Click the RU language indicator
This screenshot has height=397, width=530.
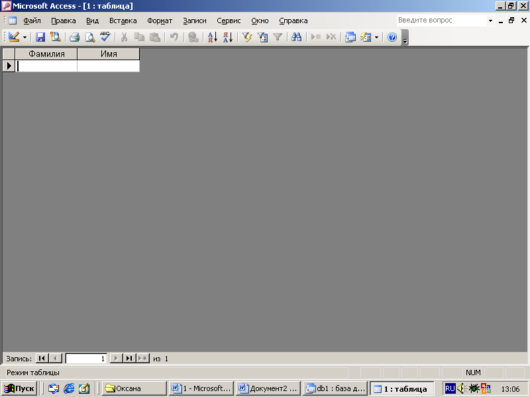450,388
